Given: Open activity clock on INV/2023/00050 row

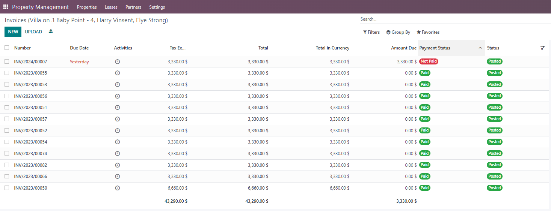Looking at the screenshot, I should [117, 188].
